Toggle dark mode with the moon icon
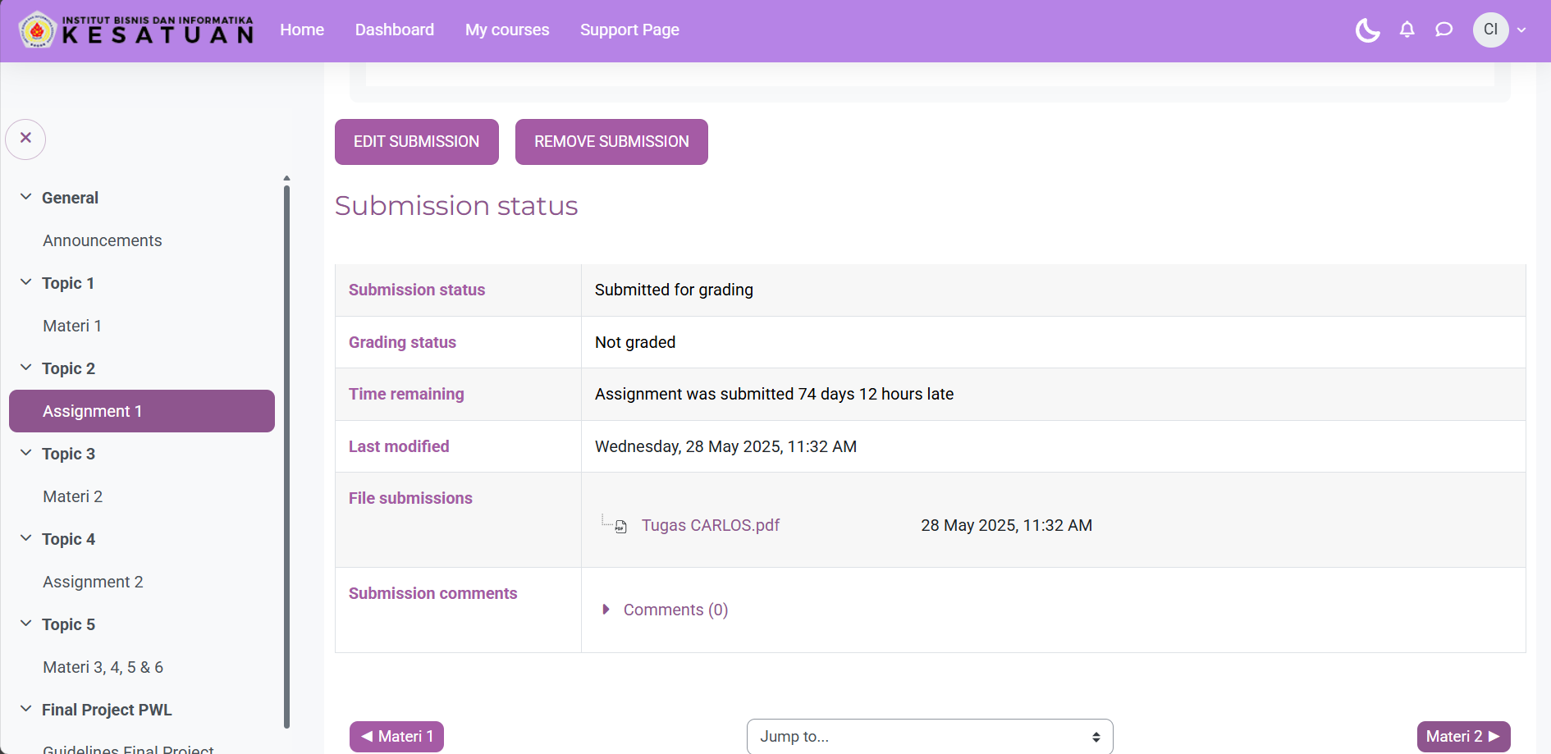The width and height of the screenshot is (1551, 754). (x=1367, y=30)
